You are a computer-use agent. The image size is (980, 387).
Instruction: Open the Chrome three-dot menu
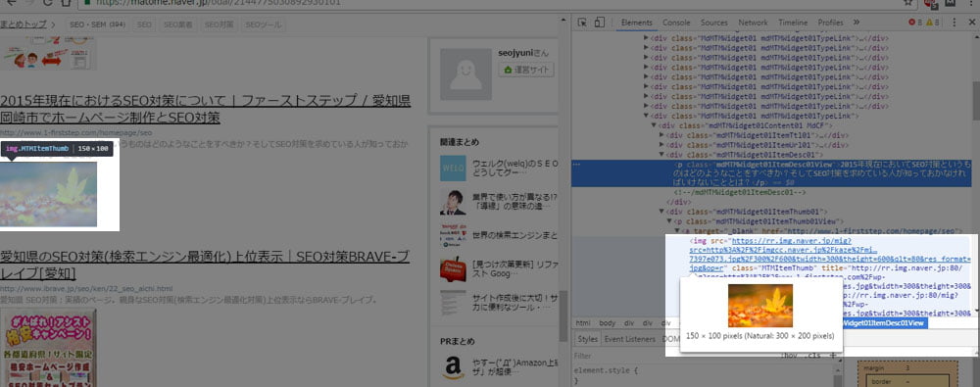click(970, 3)
